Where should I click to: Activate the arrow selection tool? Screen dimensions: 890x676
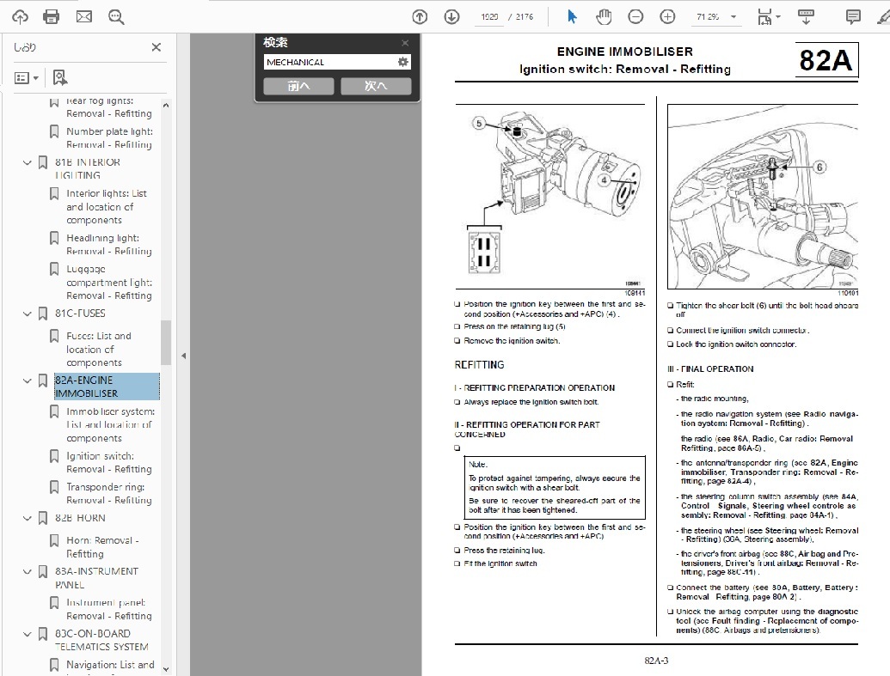572,16
